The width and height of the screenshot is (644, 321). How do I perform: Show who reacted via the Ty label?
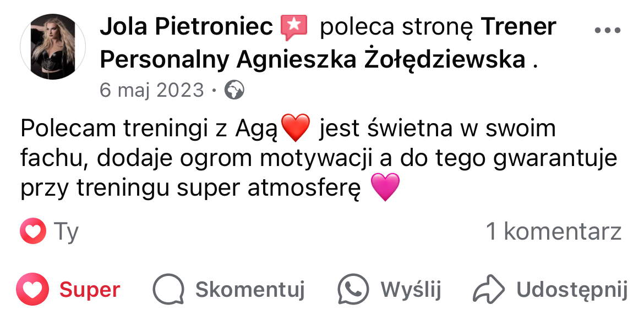67,232
